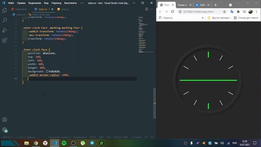Open line and column status bar item
Screen dimensions: 261x147
click(x=60, y=137)
